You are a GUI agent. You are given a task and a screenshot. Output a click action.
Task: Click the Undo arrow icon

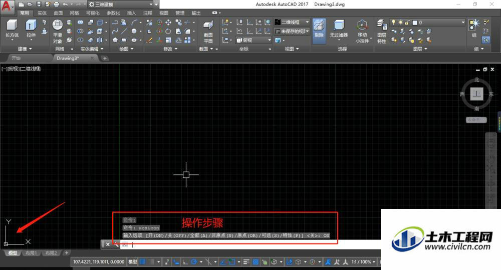[65, 5]
